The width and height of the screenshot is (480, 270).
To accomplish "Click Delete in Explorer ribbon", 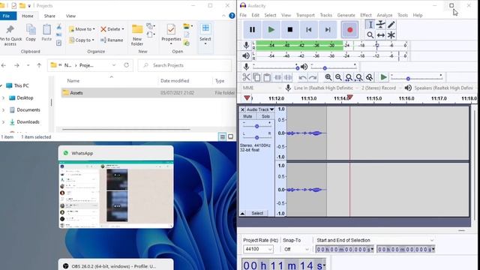I will tap(112, 29).
